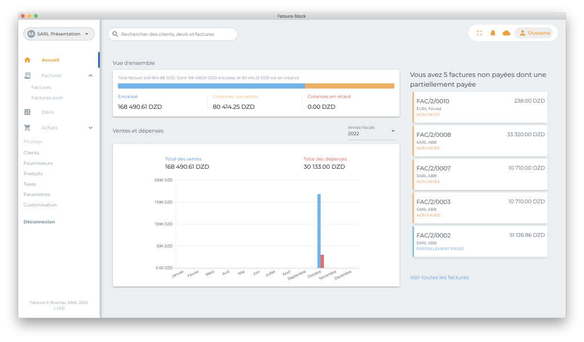Select Factures avoir submenu item
The width and height of the screenshot is (584, 342).
[47, 98]
